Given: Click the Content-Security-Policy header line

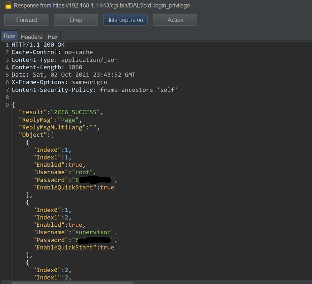Looking at the screenshot, I should pos(94,90).
